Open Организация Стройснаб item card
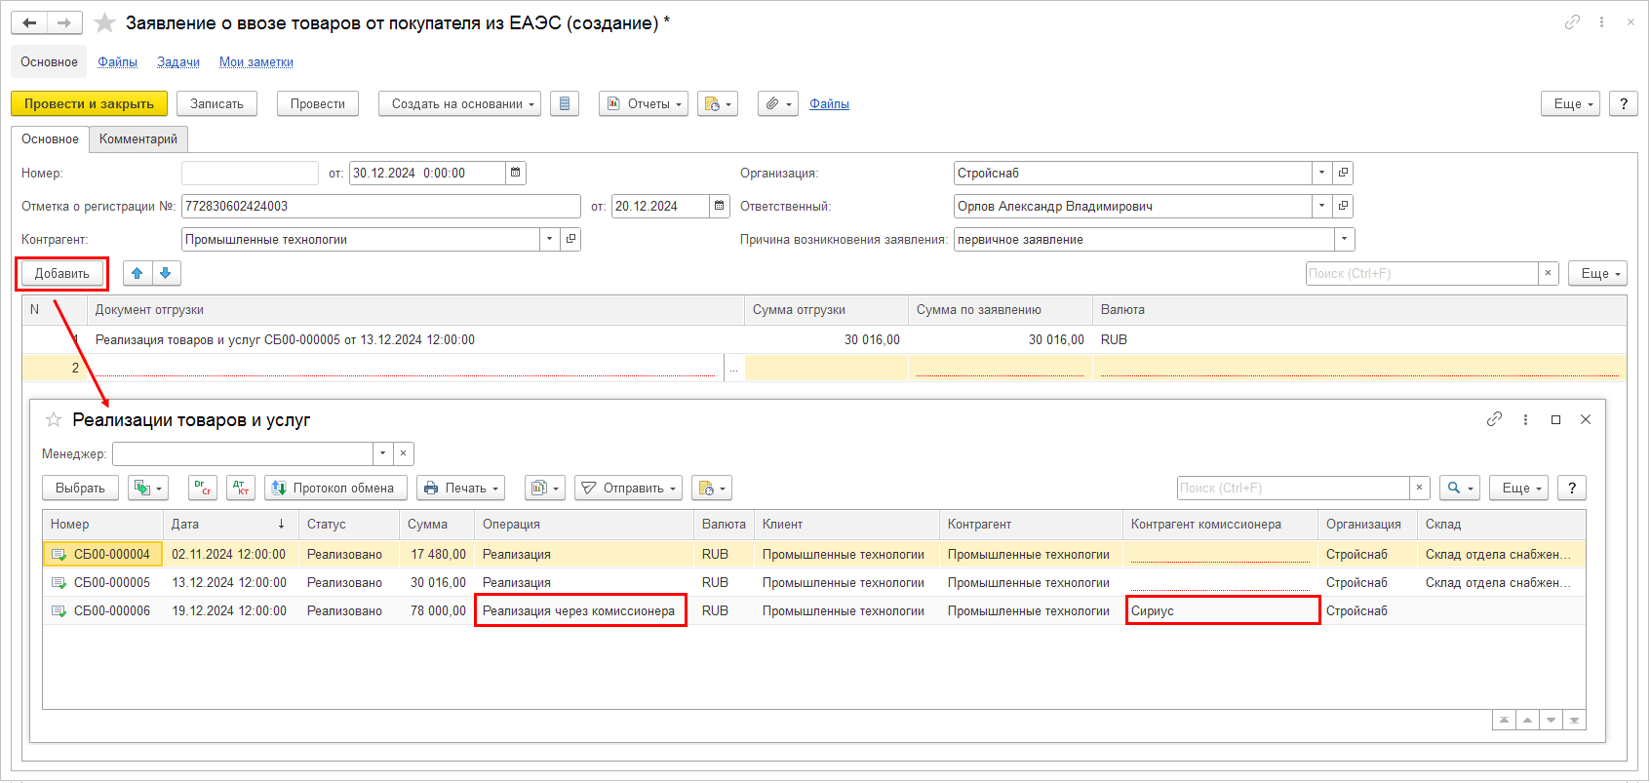The height and width of the screenshot is (783, 1651). click(x=1343, y=174)
